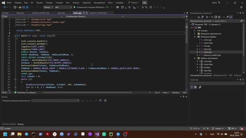Screen dimensions: 246x138
Task: Switch to logo.cpp editor tab
Action: 20,13
